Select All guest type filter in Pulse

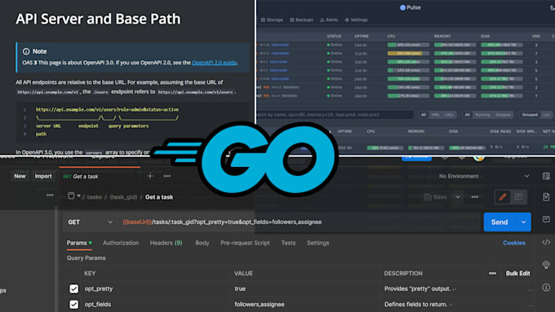(x=424, y=115)
